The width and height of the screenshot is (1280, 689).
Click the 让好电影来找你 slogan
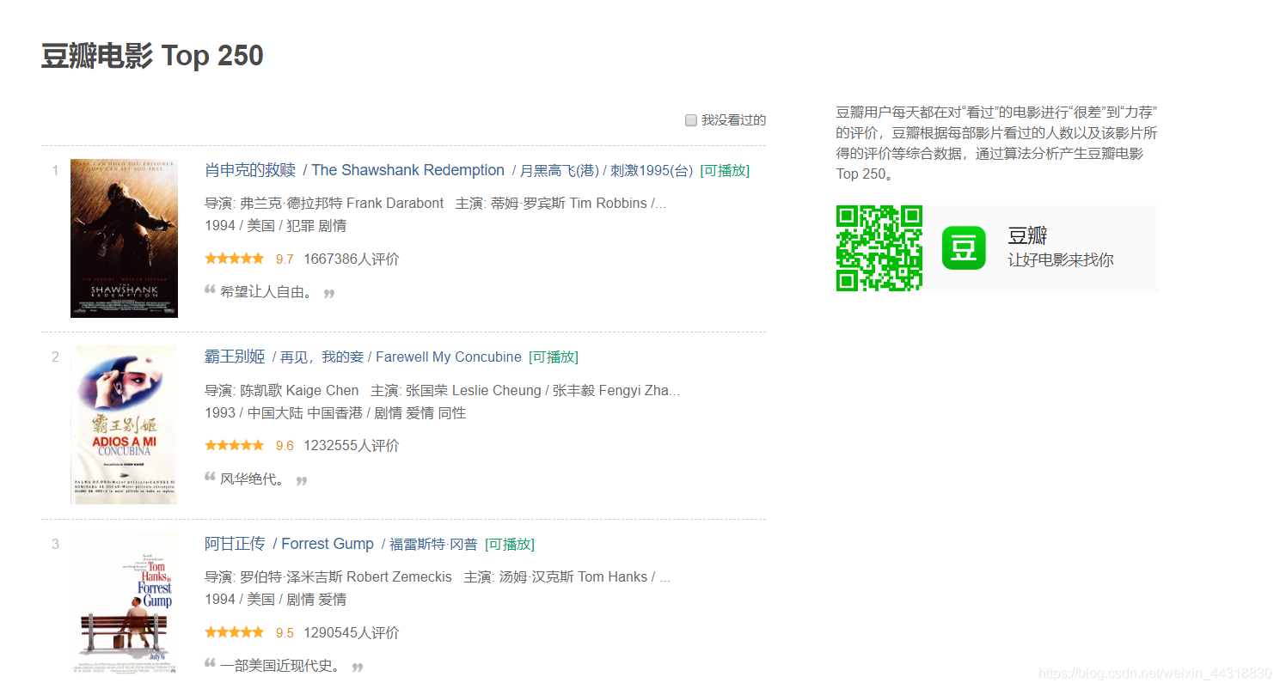tap(1061, 259)
